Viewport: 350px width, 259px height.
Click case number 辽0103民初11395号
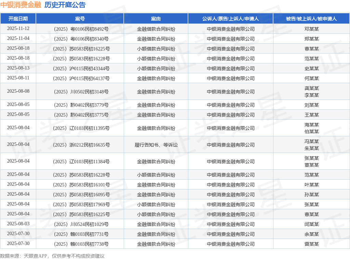(81, 128)
